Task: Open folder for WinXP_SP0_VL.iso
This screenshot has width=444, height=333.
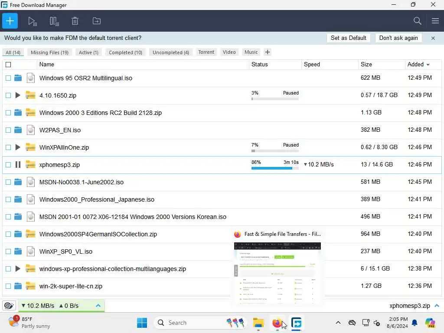Action: 18,251
